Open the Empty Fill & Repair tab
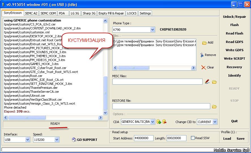Image resolution: width=251 pixels, height=153 pixels. click(x=111, y=13)
